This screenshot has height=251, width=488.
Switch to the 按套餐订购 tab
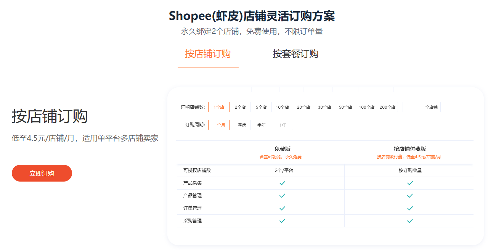click(x=295, y=54)
